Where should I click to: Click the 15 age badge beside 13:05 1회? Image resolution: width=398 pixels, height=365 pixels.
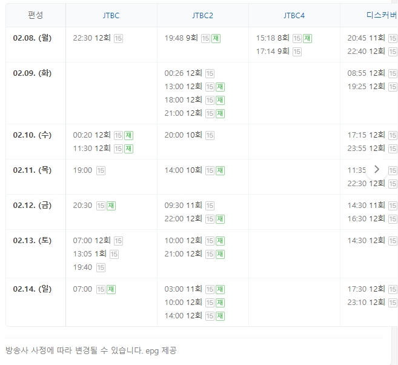click(x=114, y=254)
